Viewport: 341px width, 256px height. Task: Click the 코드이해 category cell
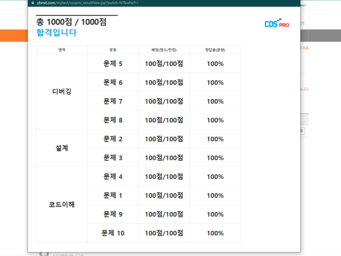point(61,204)
